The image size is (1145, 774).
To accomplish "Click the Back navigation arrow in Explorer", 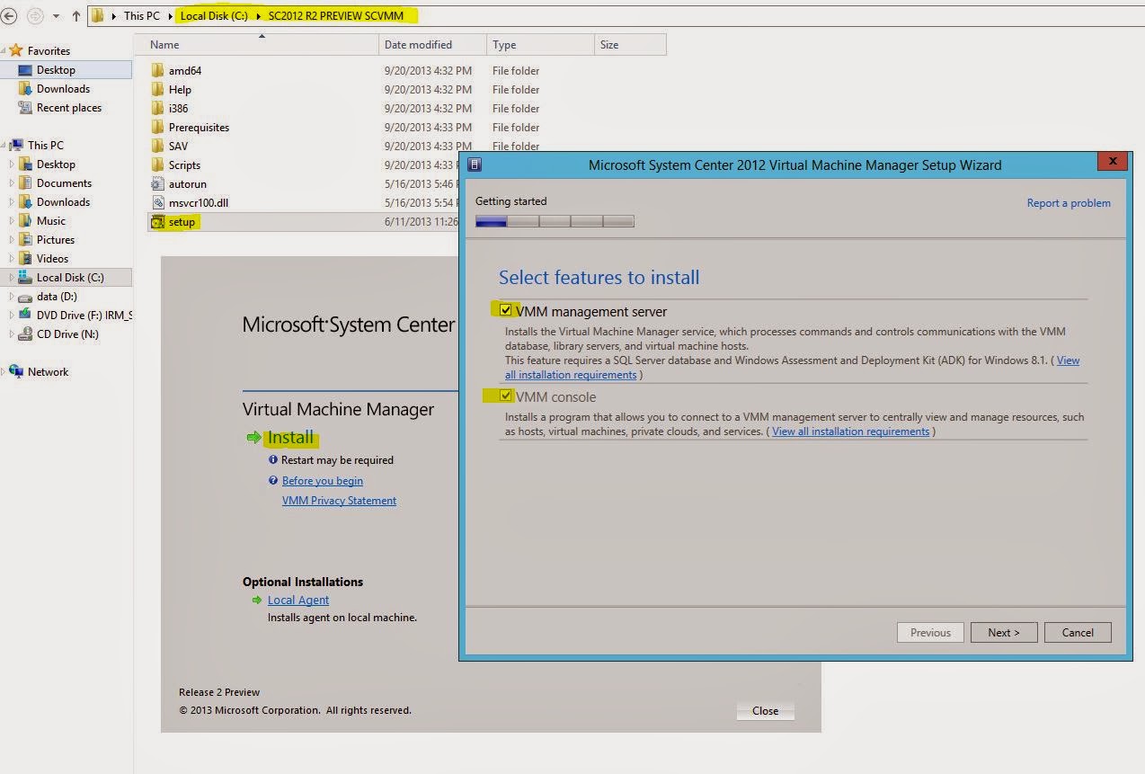I will click(8, 15).
